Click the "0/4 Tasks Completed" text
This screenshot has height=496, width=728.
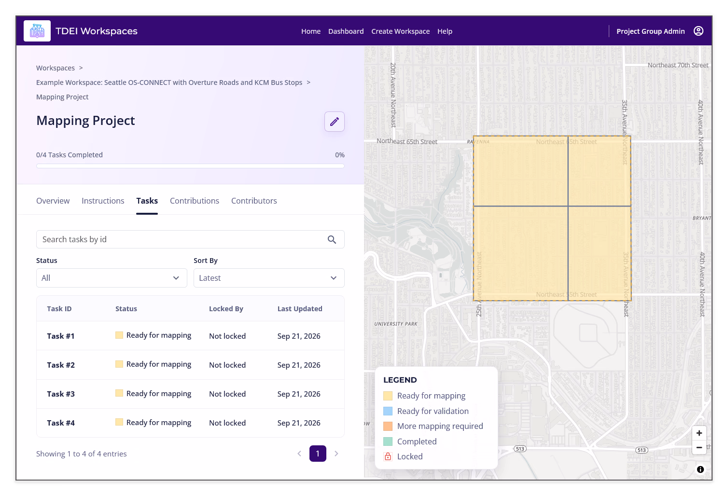70,155
